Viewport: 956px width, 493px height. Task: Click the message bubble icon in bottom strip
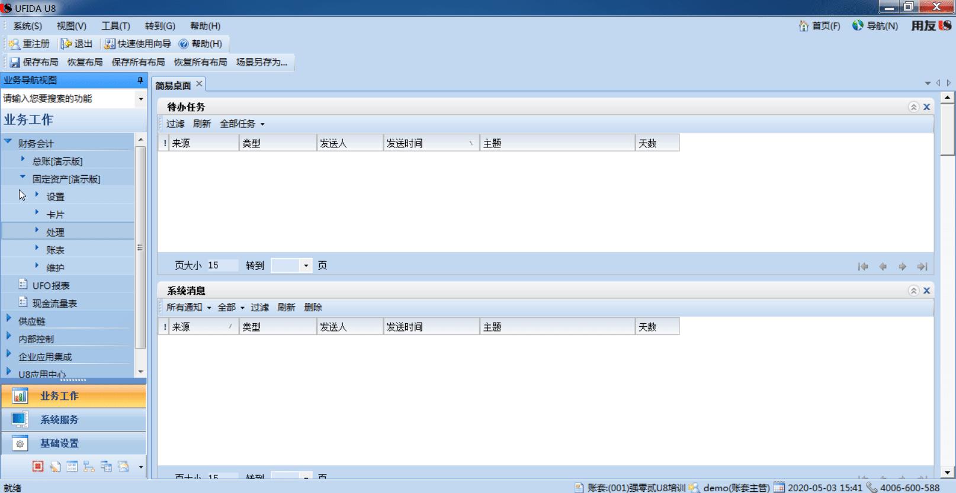[x=123, y=466]
